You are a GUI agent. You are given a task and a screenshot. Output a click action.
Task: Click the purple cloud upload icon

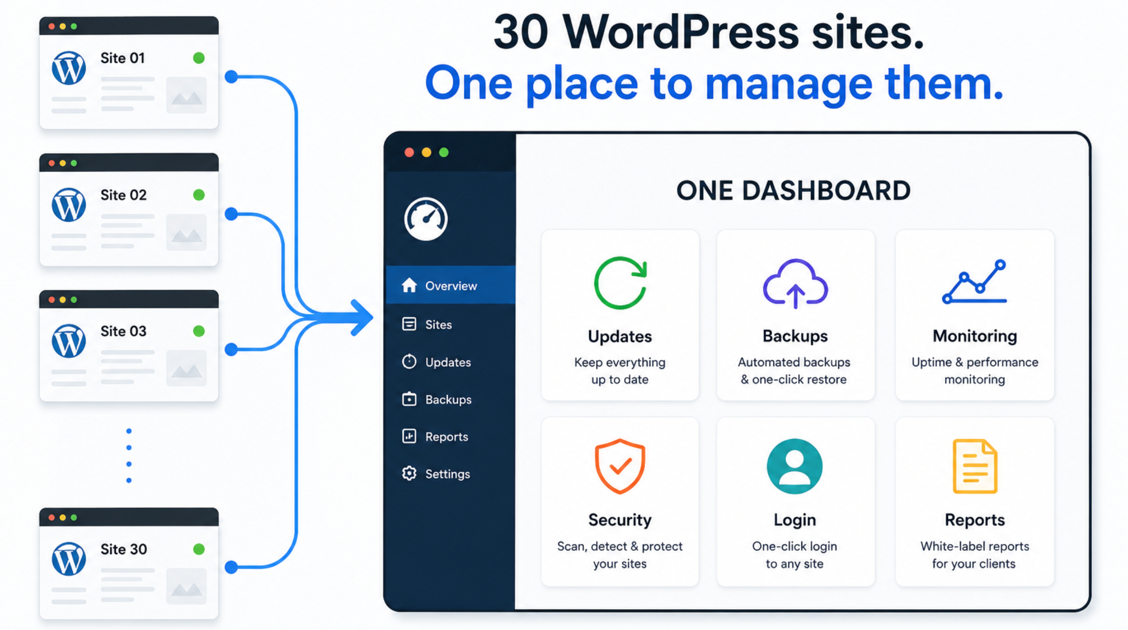(x=795, y=283)
